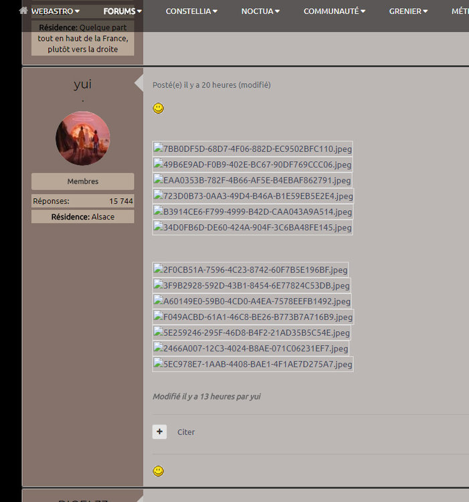Open image 3F9B2928-592D-43B1-8454-6E77824C53DB.jpeg
Screen dimensions: 469x502
(x=252, y=285)
